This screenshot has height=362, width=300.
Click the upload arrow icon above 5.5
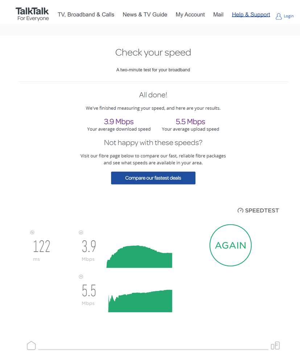81,276
